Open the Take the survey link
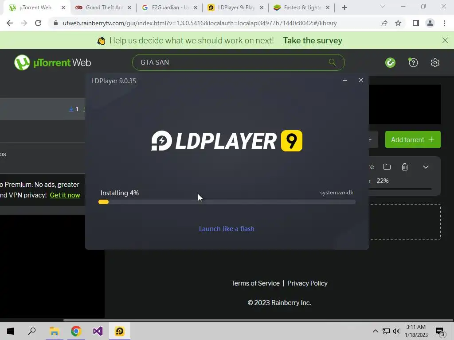 pos(313,40)
